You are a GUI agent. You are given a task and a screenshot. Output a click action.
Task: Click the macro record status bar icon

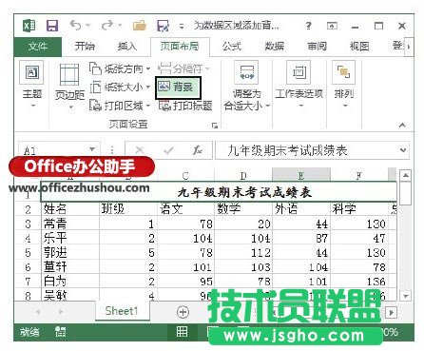[x=60, y=332]
